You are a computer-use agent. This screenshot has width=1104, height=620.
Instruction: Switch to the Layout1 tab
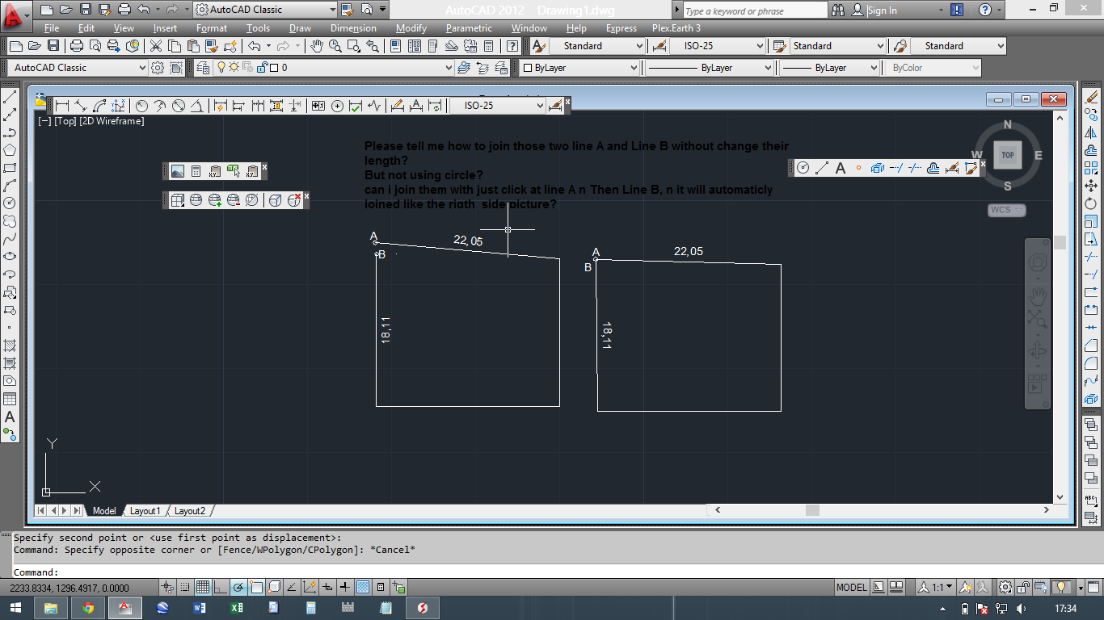(145, 510)
